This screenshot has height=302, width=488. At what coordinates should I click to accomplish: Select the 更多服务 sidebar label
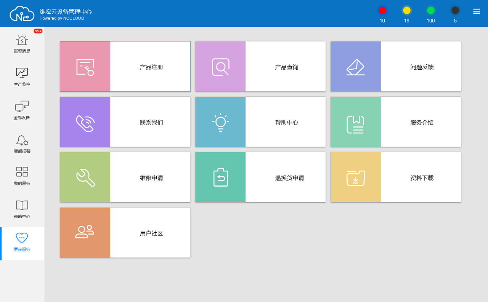tap(22, 250)
